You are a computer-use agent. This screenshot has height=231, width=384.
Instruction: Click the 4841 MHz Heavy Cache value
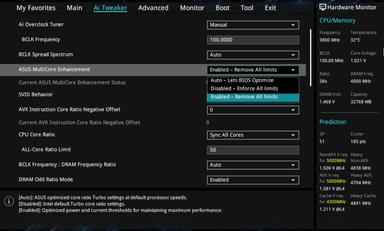(361, 203)
